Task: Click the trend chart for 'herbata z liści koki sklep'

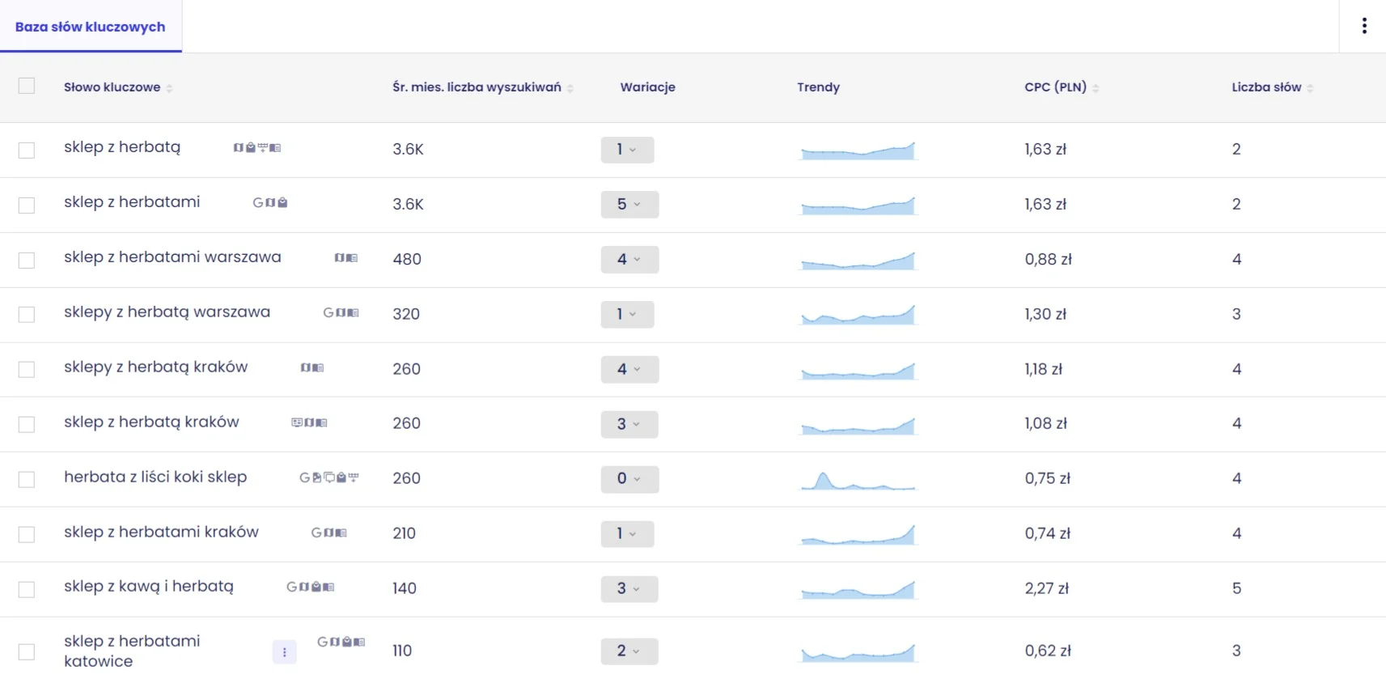Action: 858,480
